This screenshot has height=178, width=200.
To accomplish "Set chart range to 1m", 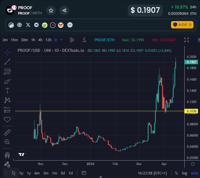I will (55, 173).
